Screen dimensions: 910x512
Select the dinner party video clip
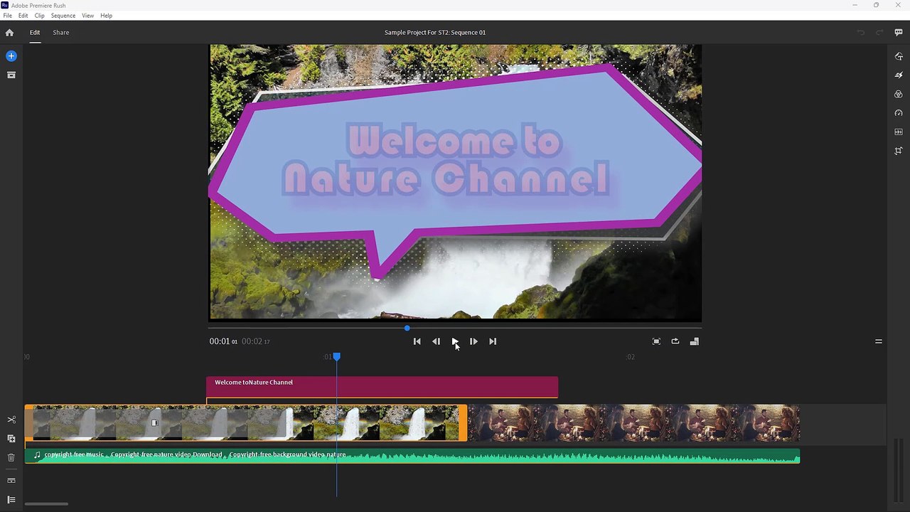634,423
